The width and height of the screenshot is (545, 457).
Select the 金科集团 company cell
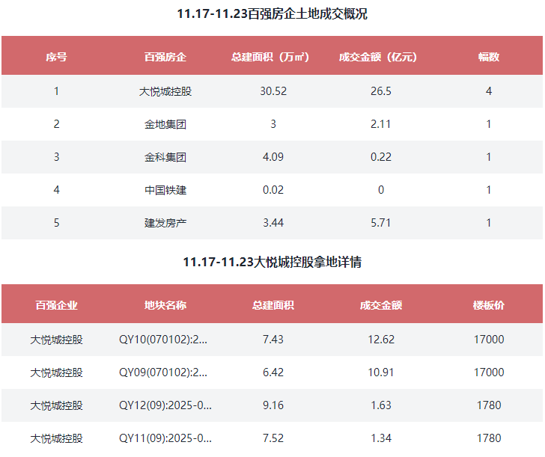[165, 157]
